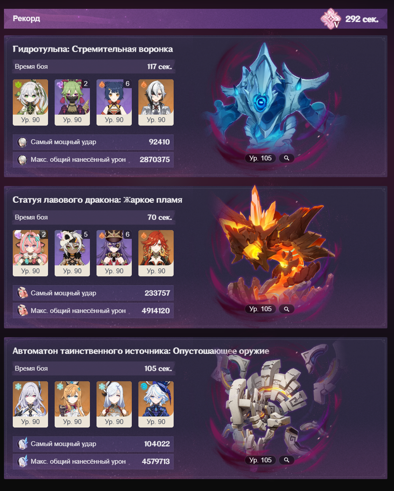Open the Рекорд header bar
This screenshot has width=394, height=491.
(x=195, y=19)
